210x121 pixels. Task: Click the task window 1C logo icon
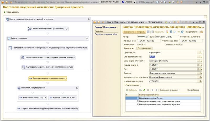[x=94, y=22]
